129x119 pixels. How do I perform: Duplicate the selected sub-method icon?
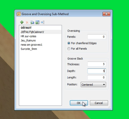coord(32,22)
